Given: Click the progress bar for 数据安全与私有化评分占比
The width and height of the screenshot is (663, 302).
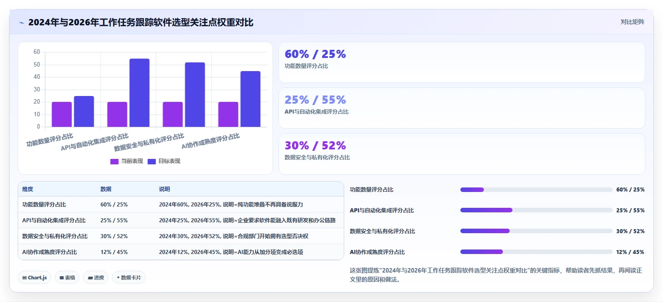Looking at the screenshot, I should click(x=536, y=231).
